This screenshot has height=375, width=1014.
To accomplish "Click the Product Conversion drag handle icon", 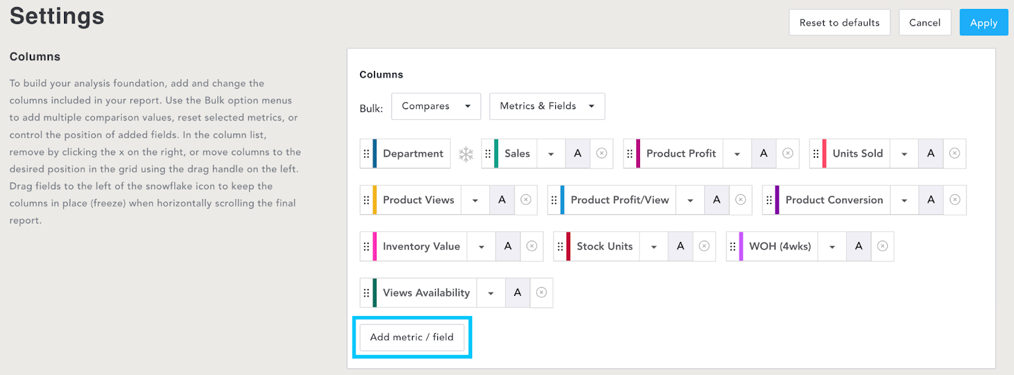I will (769, 200).
